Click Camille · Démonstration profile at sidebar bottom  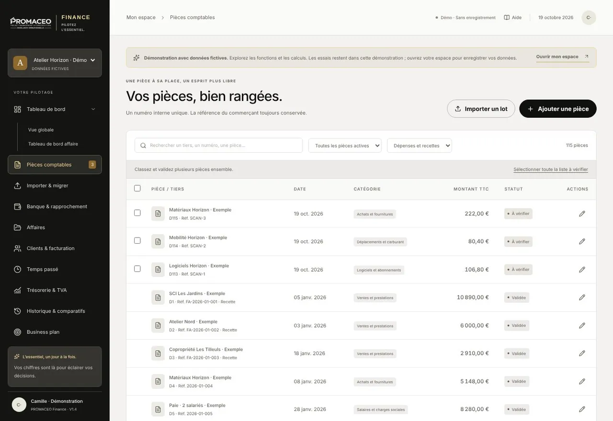(x=55, y=405)
